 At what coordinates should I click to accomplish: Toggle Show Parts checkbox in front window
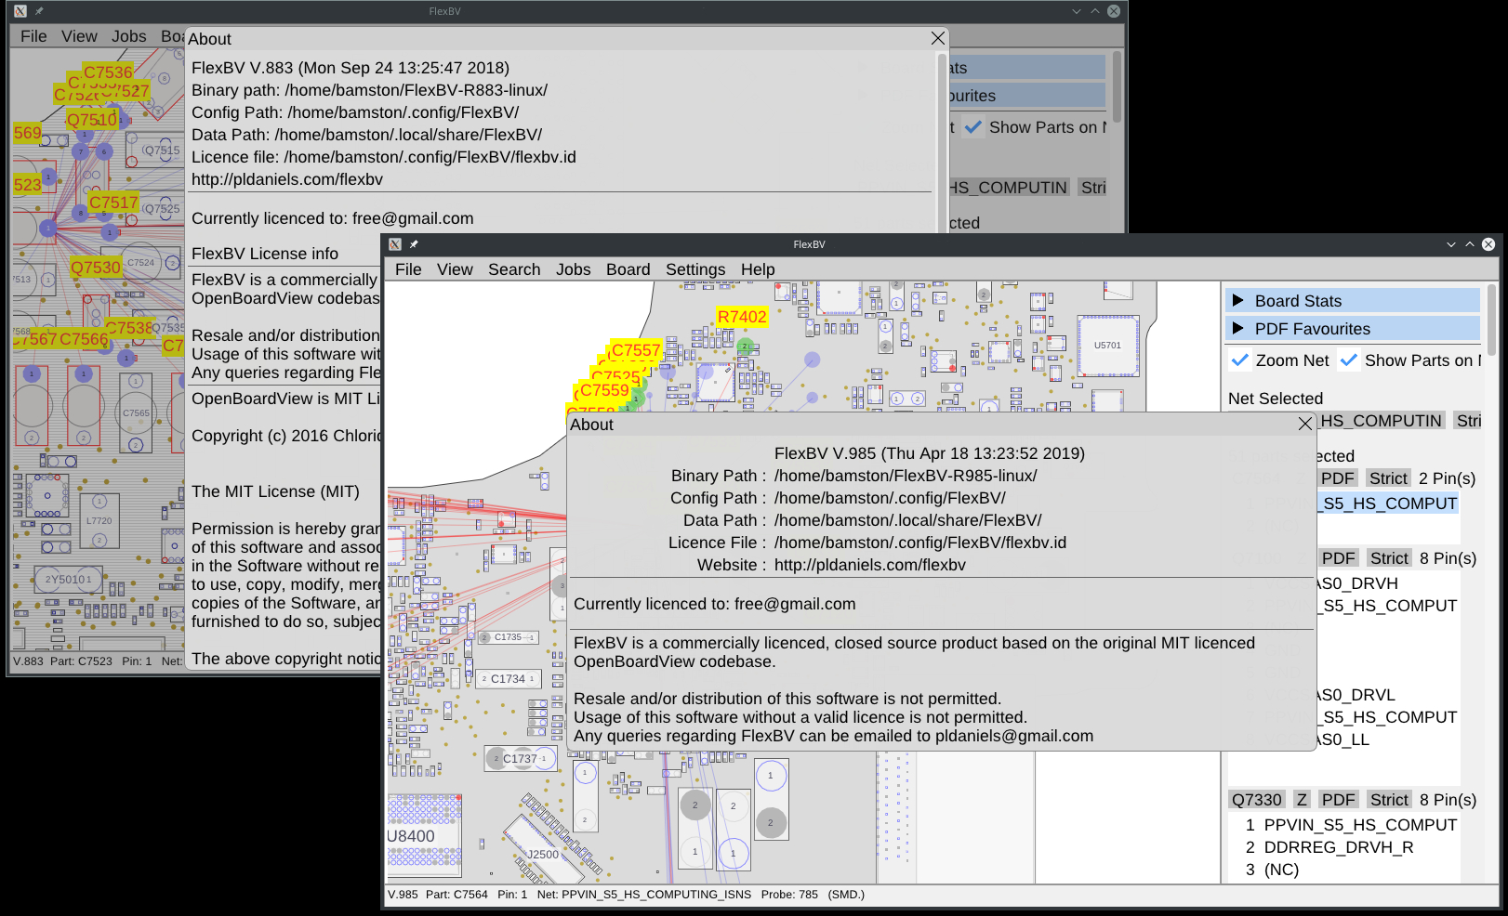pos(1349,360)
